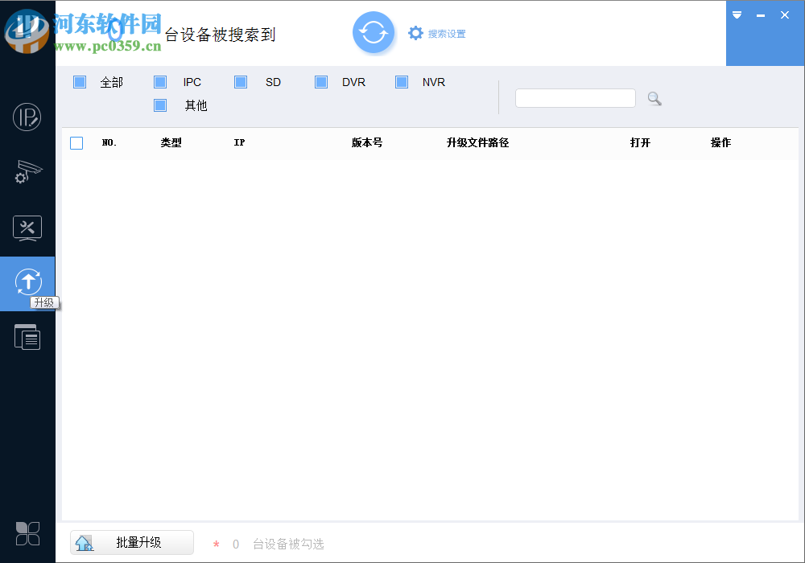Uncheck the DVR device type checkbox

[321, 81]
